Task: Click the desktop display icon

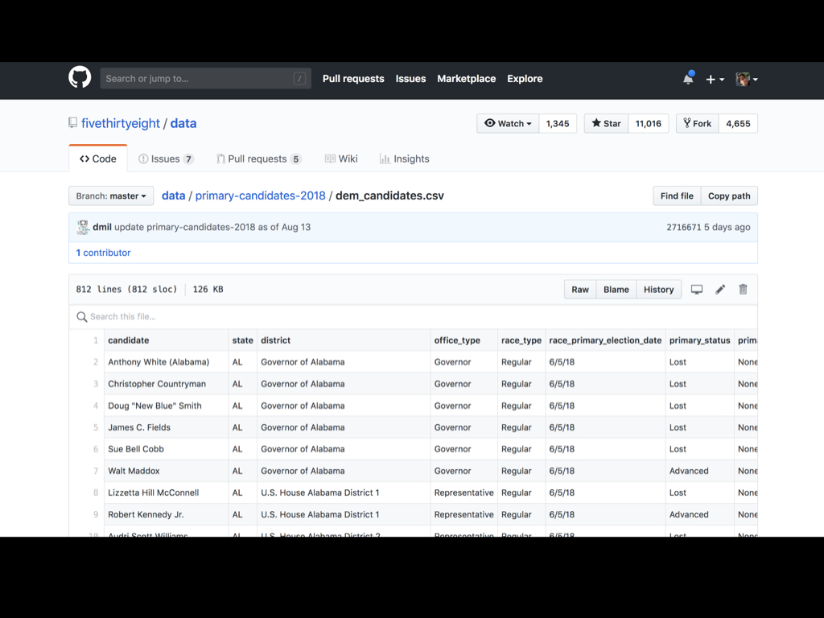Action: pyautogui.click(x=697, y=290)
